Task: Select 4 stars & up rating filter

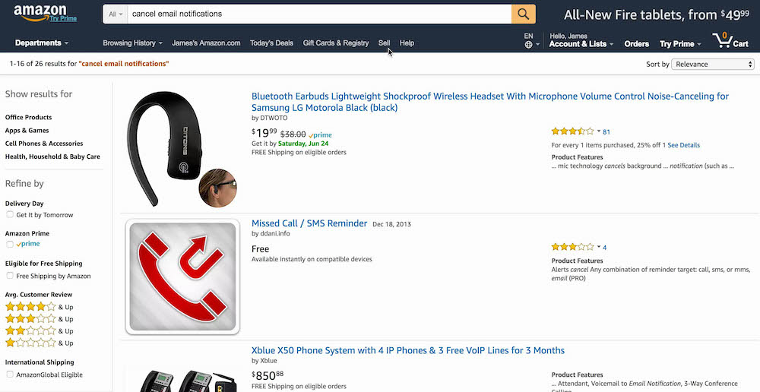Action: coord(30,307)
